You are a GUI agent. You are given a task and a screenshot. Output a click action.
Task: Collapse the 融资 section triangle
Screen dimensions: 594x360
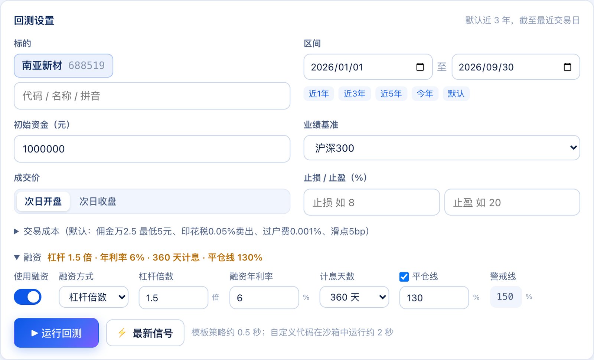[x=16, y=257]
